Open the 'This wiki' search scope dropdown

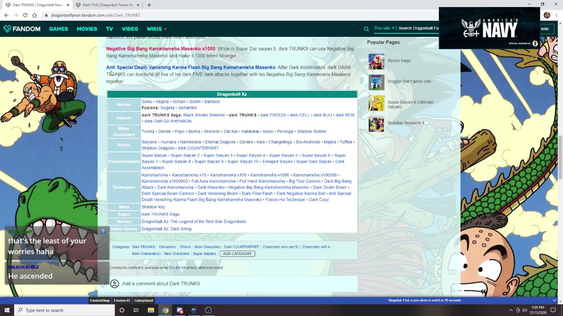click(x=384, y=28)
